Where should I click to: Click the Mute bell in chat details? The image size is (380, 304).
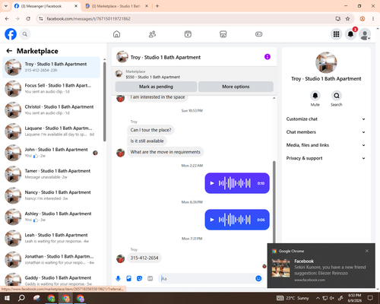click(x=315, y=96)
